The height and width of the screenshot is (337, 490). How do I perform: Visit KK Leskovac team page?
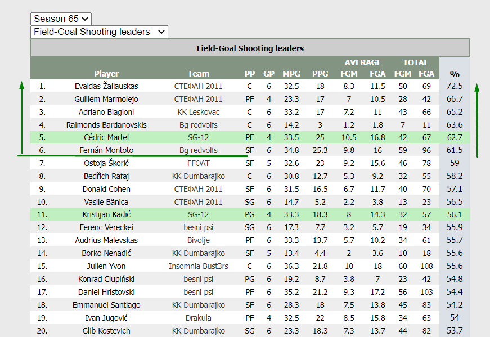(199, 112)
